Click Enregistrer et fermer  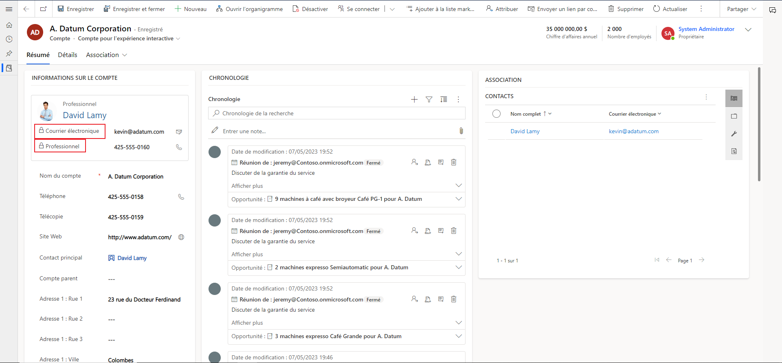tap(134, 9)
